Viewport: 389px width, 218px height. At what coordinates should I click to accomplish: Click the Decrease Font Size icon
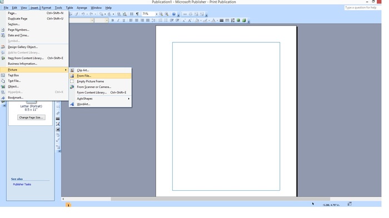[x=184, y=21]
